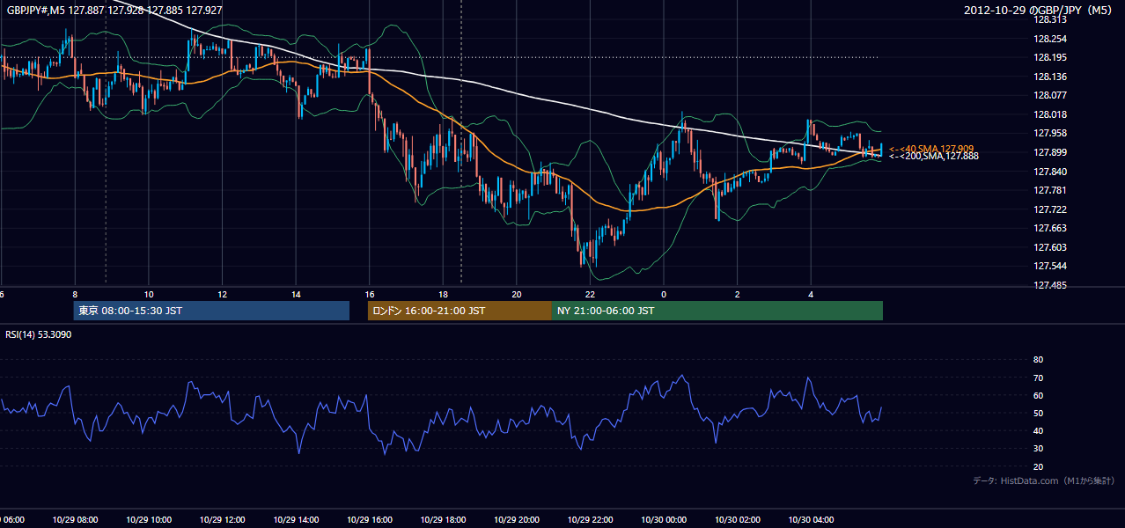Select the ロンドン 16:00-21:00 JST session bar
The width and height of the screenshot is (1125, 528).
tap(460, 311)
